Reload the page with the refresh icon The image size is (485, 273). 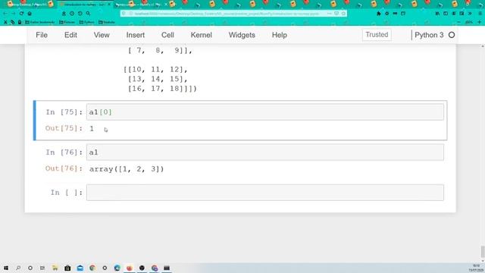click(x=21, y=14)
